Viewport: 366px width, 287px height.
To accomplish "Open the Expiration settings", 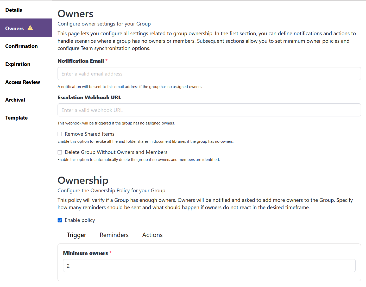I will (x=18, y=64).
